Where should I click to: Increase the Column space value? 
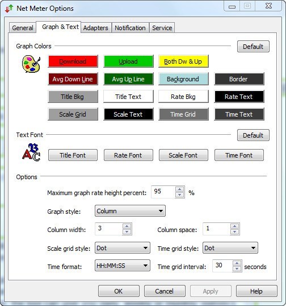click(234, 226)
